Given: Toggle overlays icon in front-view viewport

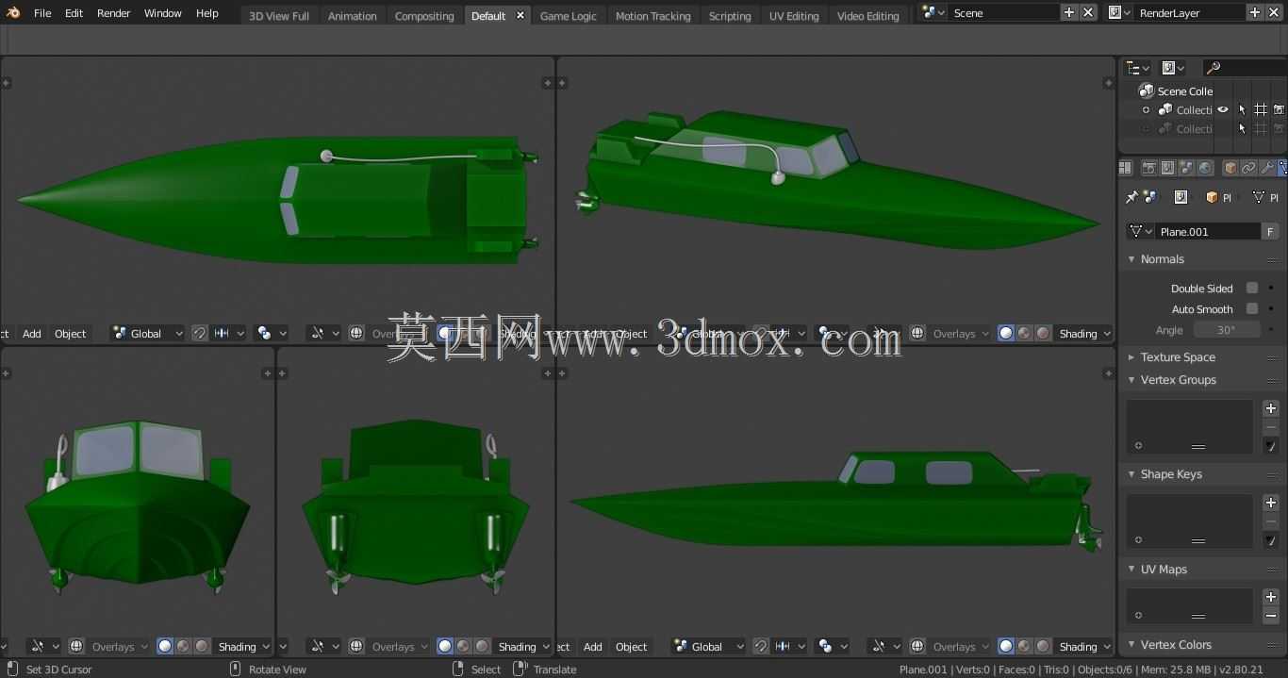Looking at the screenshot, I should (x=76, y=647).
